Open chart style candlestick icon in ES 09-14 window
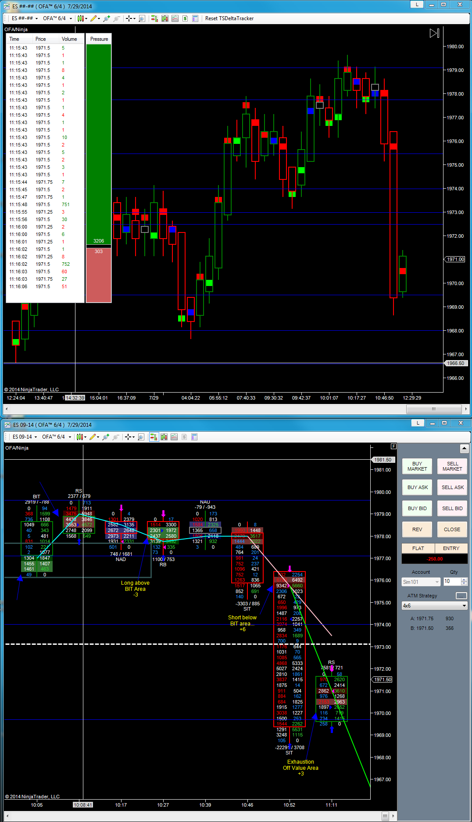 pyautogui.click(x=79, y=437)
